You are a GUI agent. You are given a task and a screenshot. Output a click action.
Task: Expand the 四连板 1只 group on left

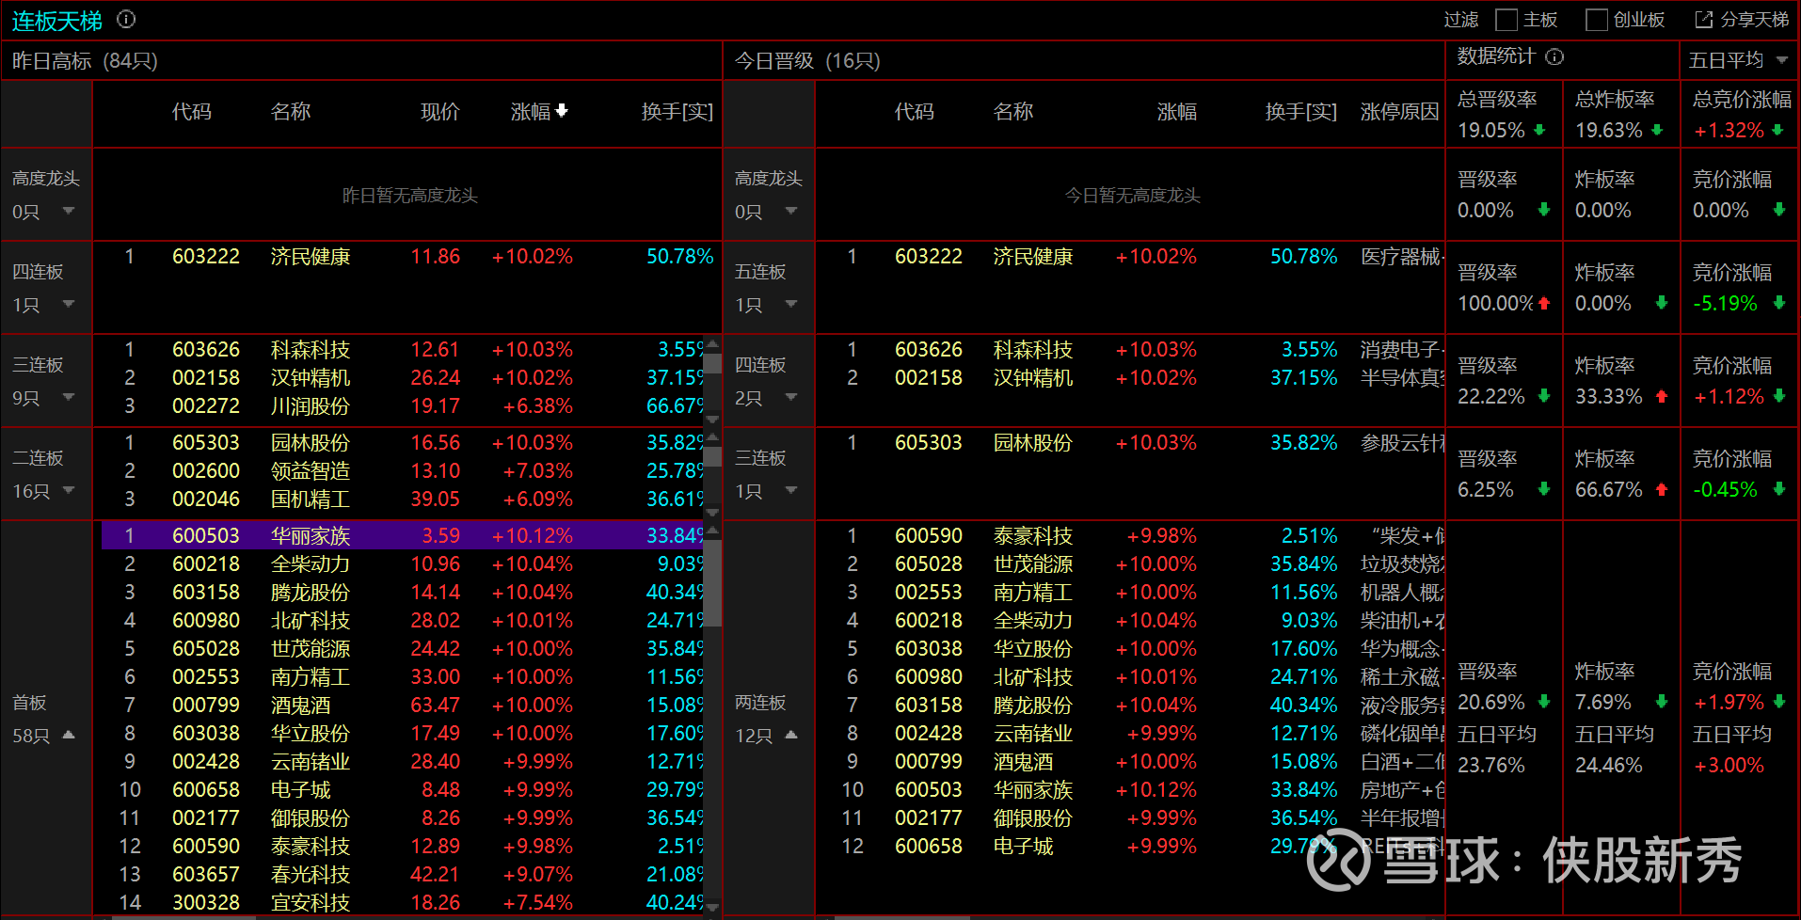[69, 304]
